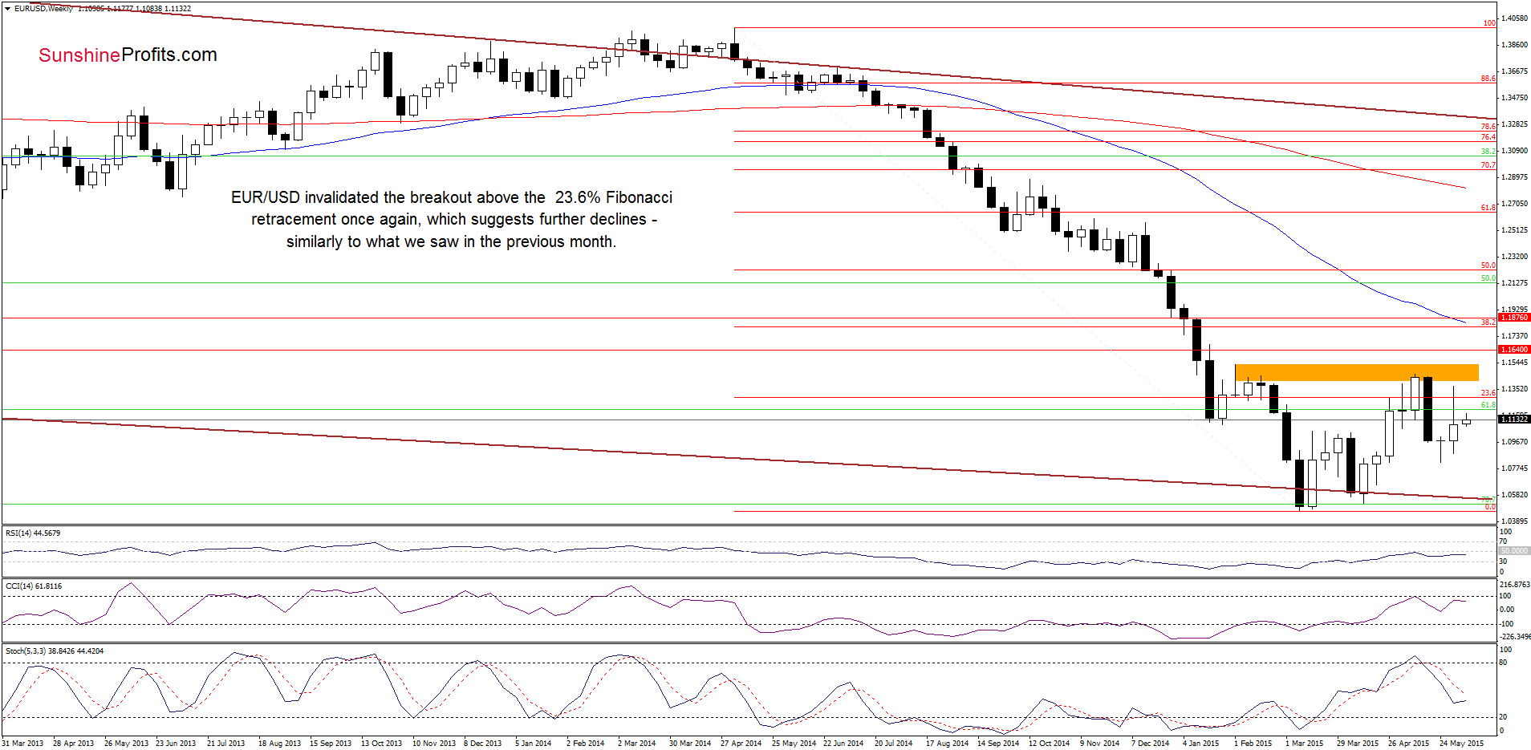Click the 17 Aug 2014 date label
The image size is (1531, 750).
947,743
